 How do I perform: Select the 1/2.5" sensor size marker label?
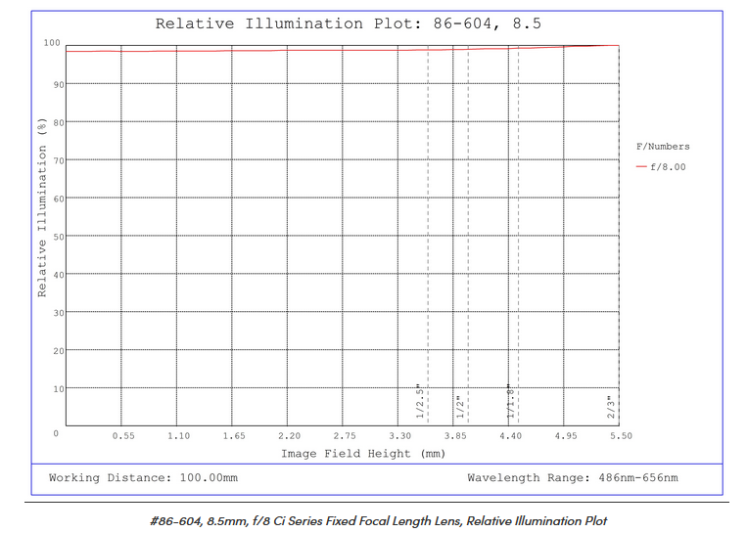point(419,401)
